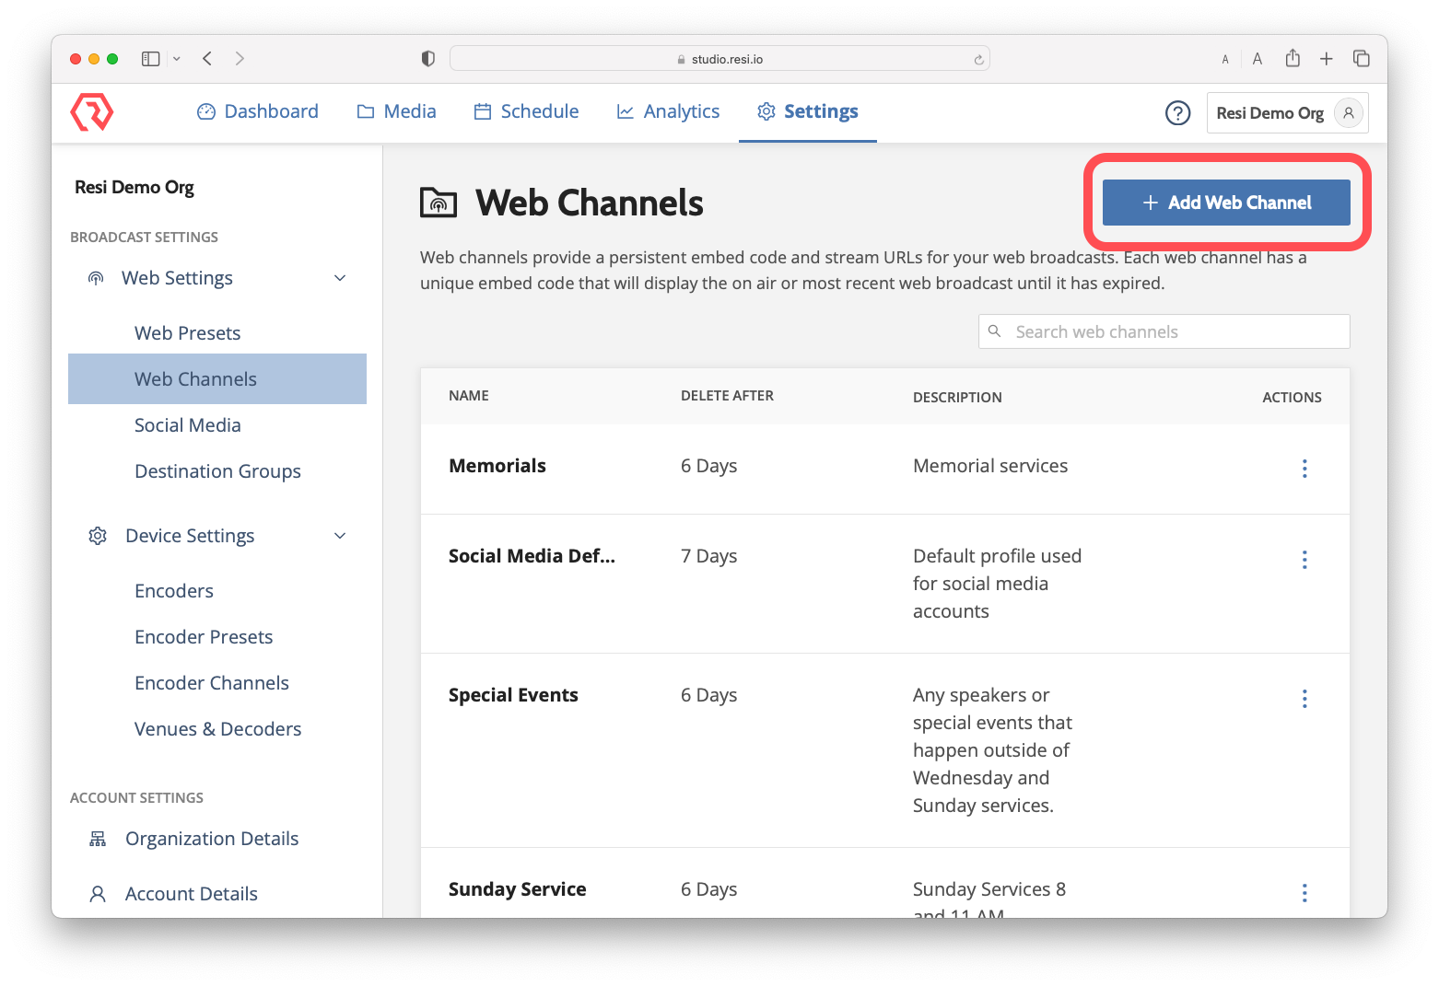Click the Safari privacy shield icon
This screenshot has height=986, width=1439.
(428, 59)
